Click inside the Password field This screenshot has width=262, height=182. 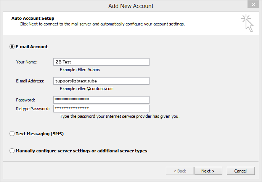(x=101, y=100)
